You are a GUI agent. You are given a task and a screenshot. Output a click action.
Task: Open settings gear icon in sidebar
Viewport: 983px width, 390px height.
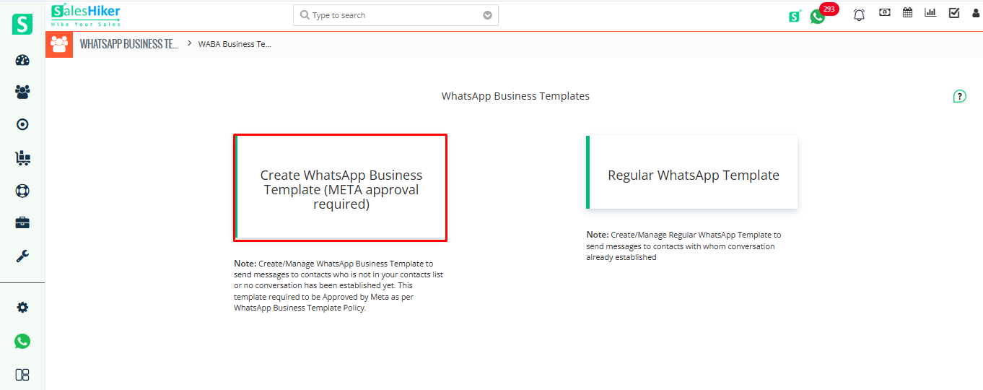22,308
